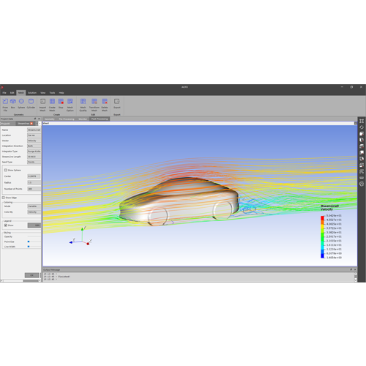
Task: Open the color palette icon in right toolbar
Action: point(362,184)
